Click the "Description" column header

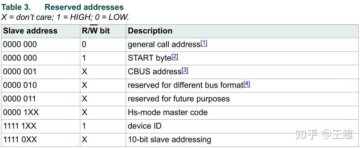[150, 31]
